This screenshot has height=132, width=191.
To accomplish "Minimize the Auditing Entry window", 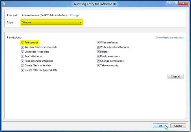I will tap(170, 3).
